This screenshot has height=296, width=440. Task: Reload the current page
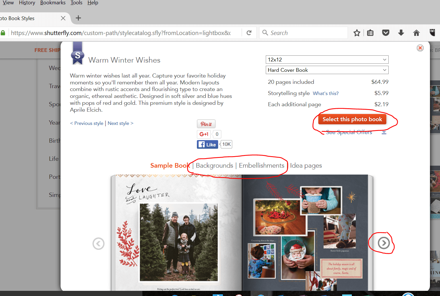click(x=249, y=33)
